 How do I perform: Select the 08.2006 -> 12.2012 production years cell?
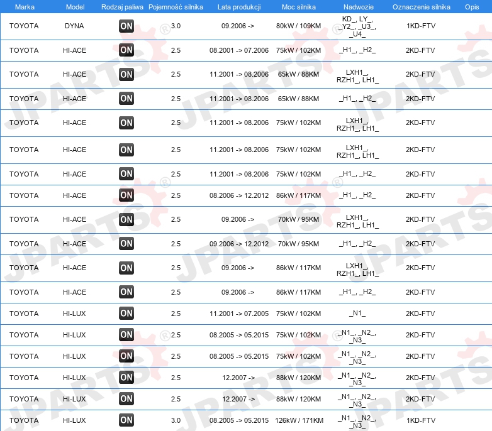239,195
